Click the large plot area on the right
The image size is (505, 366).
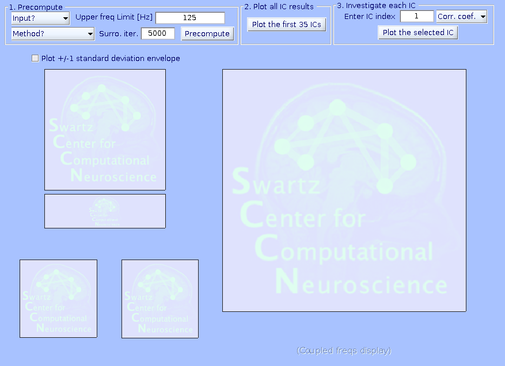[x=344, y=190]
